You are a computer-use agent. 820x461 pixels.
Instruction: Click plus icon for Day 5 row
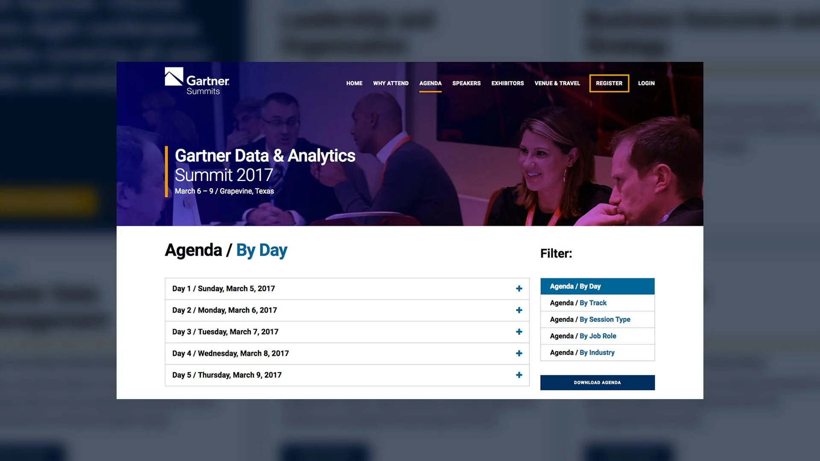pyautogui.click(x=519, y=375)
